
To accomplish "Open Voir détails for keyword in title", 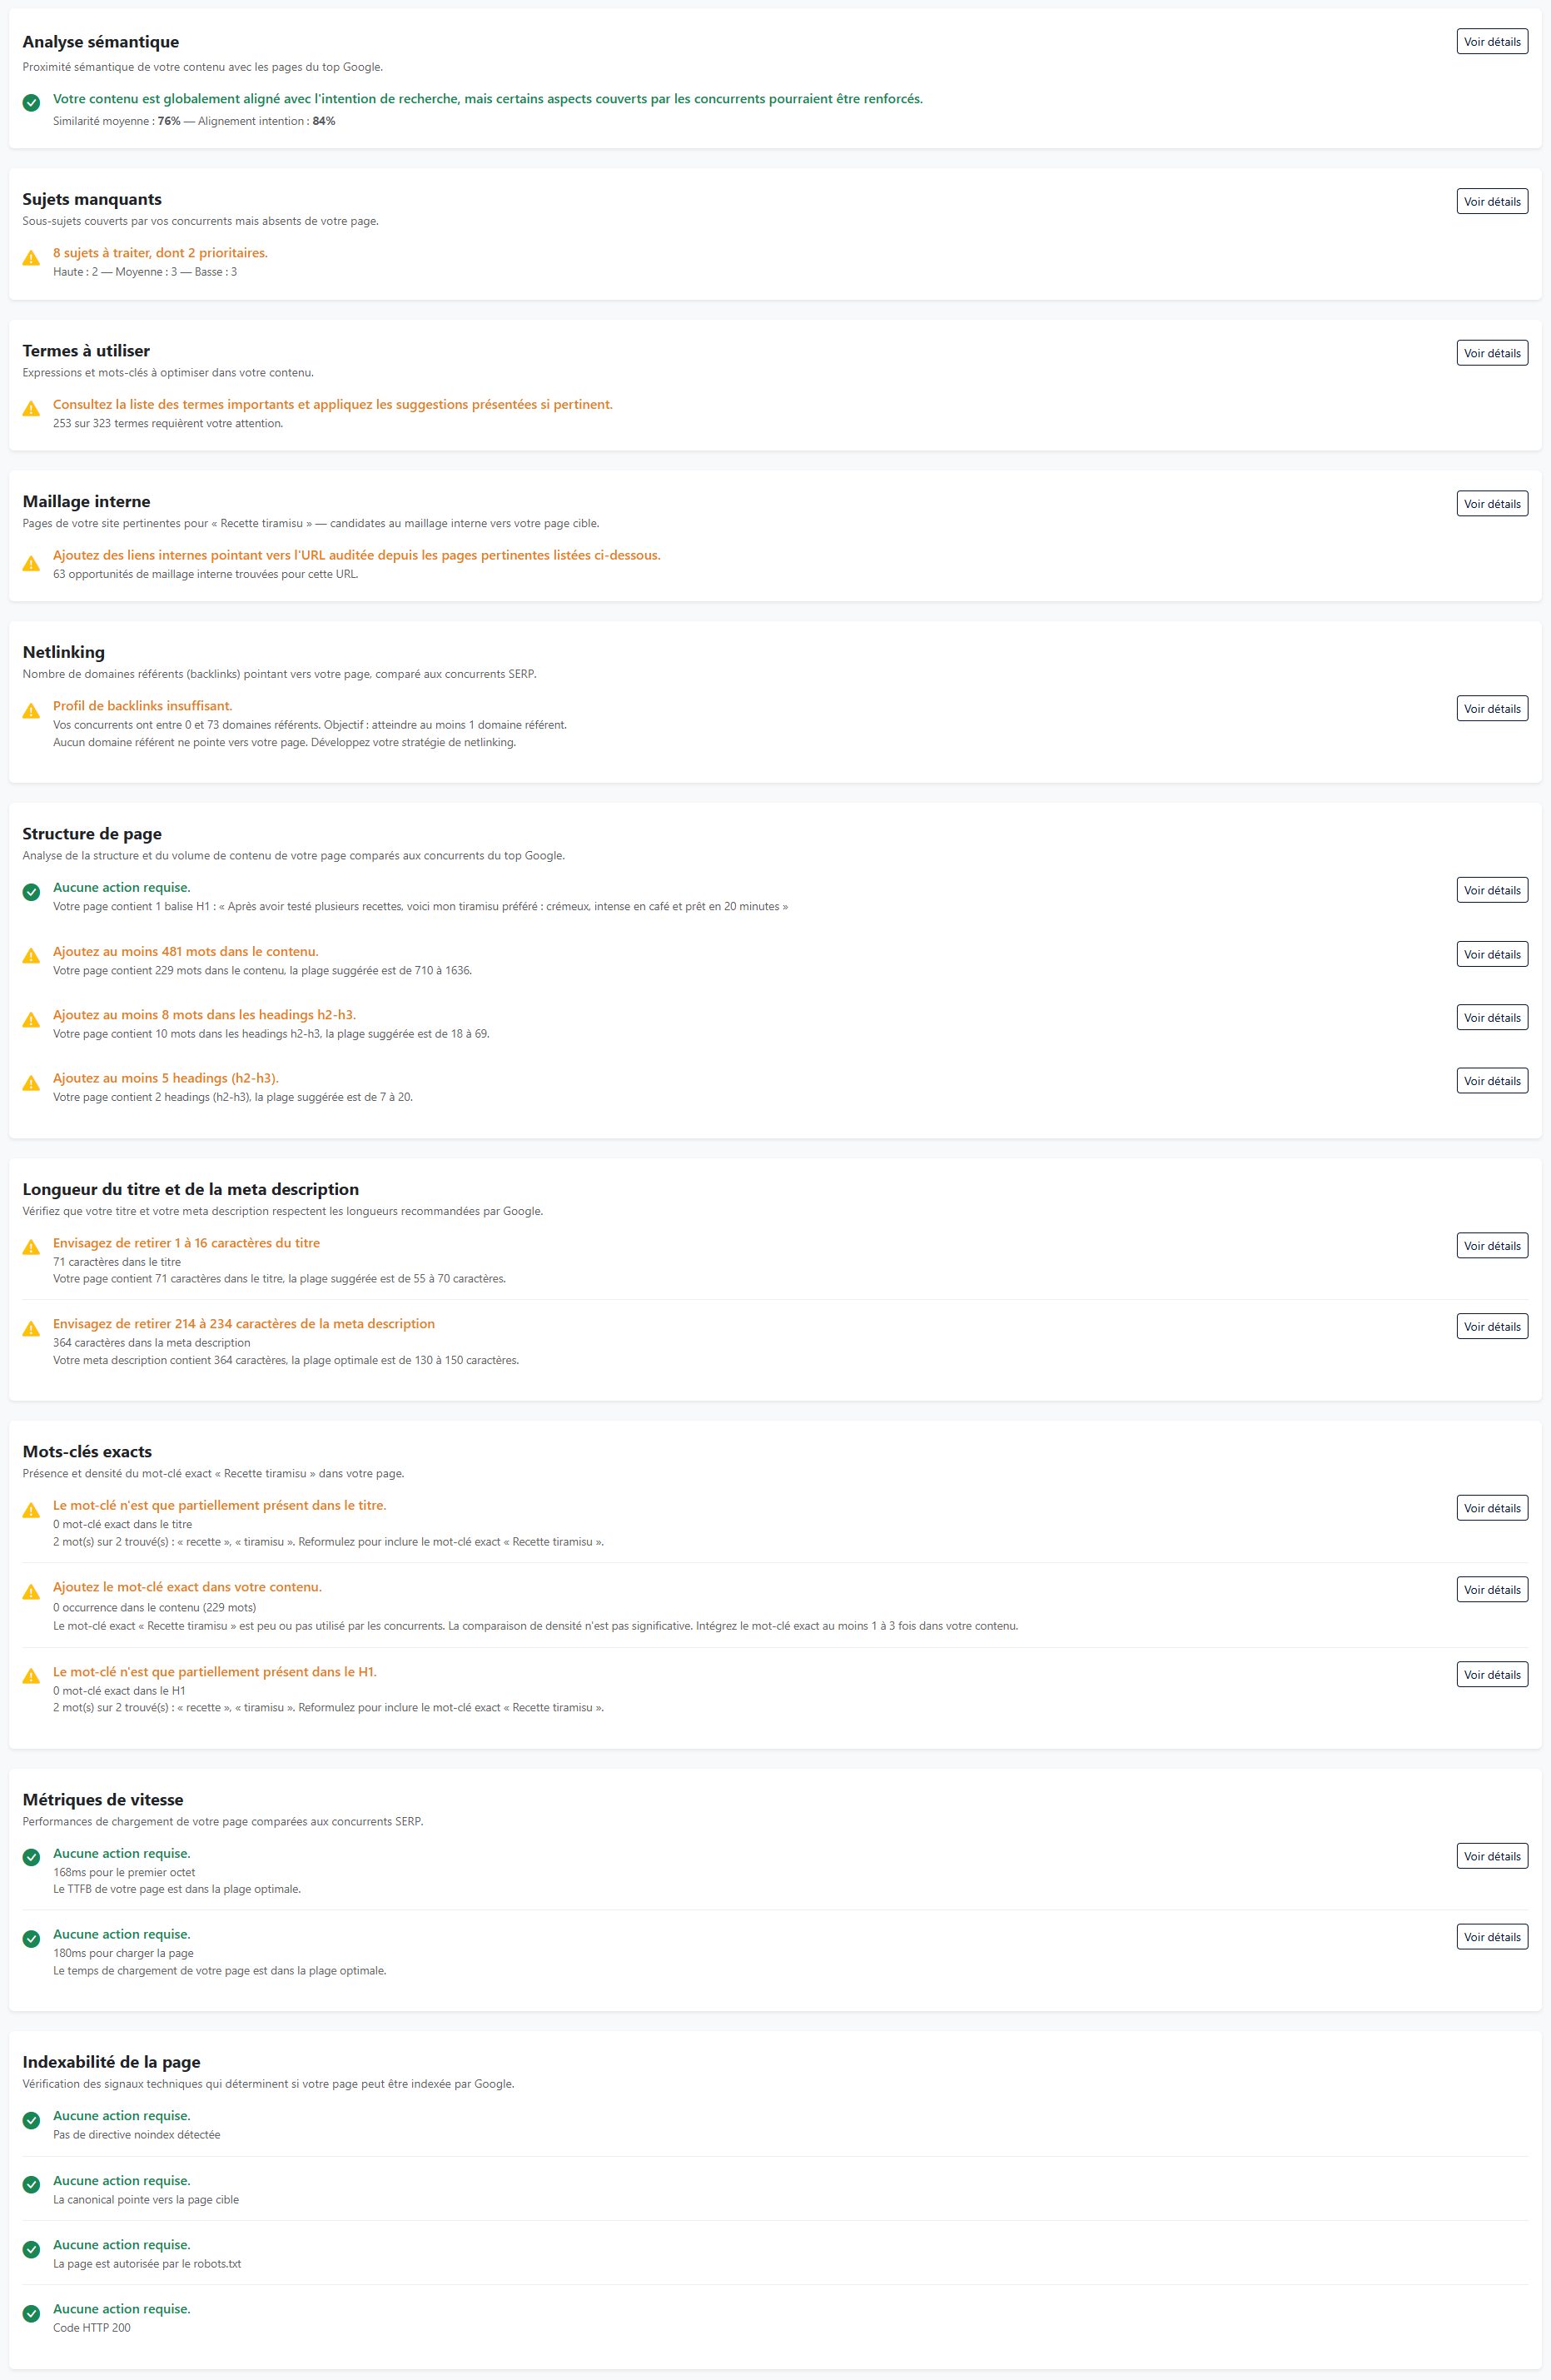I will 1492,1508.
